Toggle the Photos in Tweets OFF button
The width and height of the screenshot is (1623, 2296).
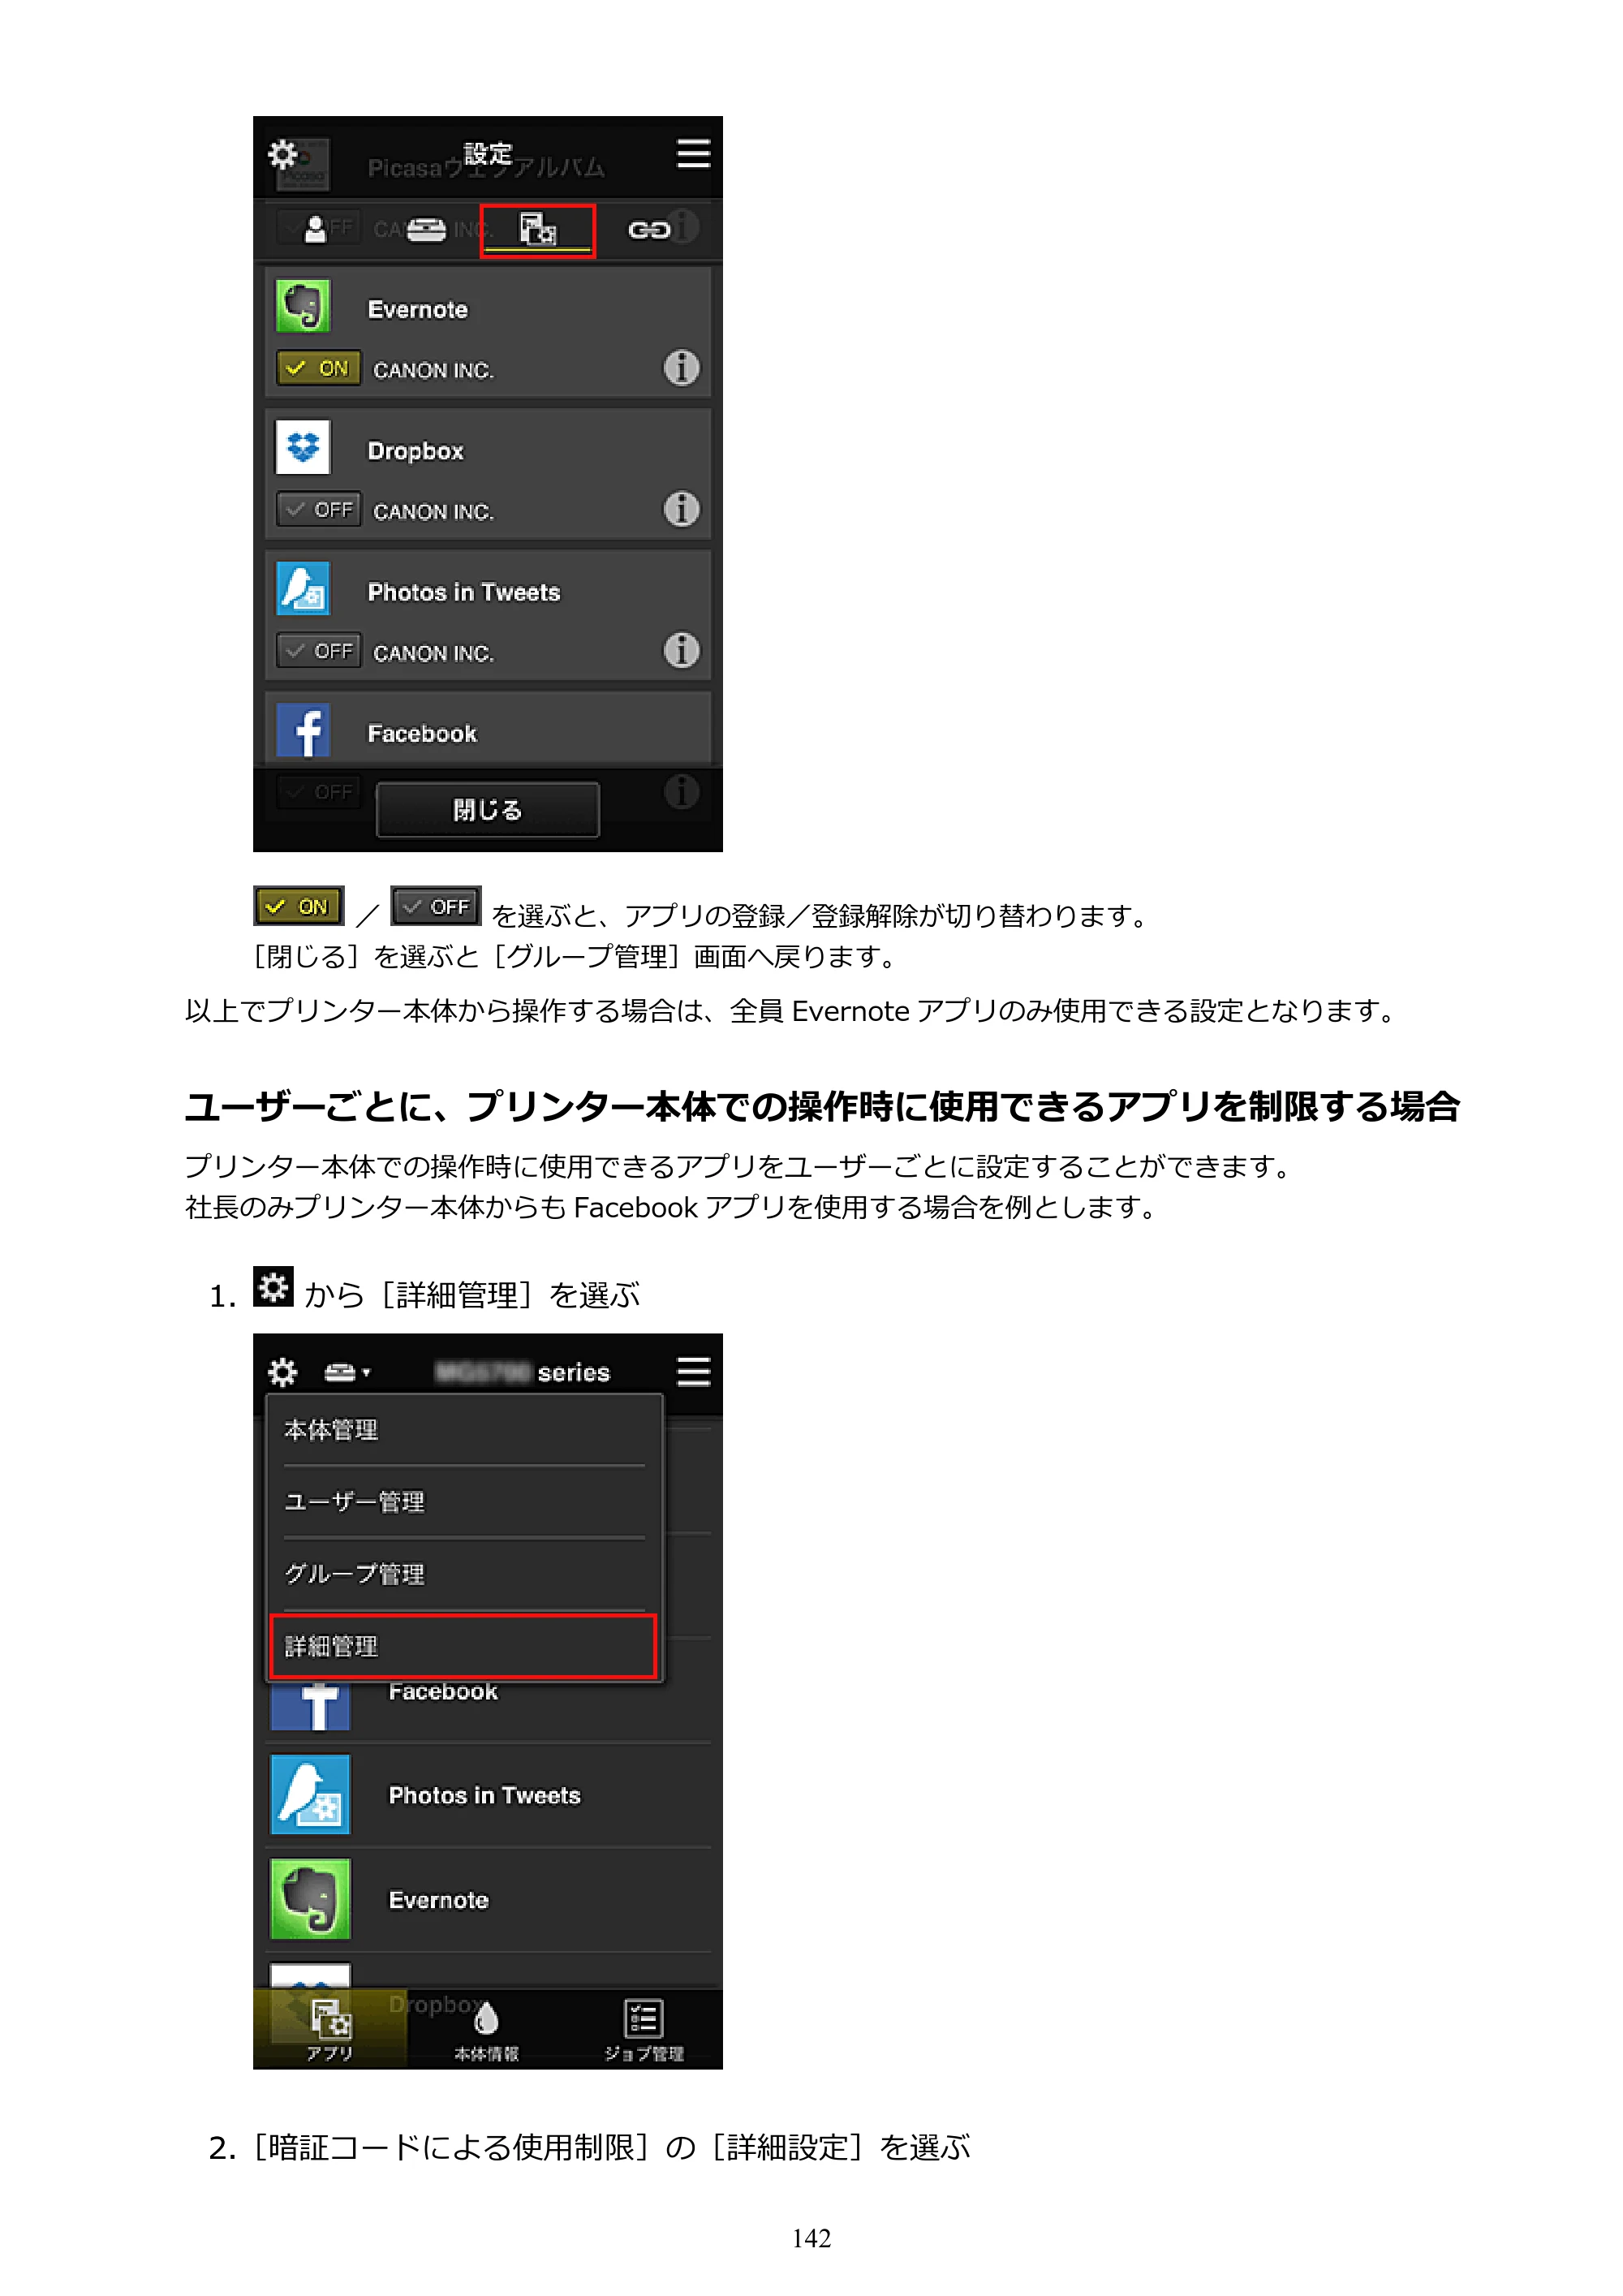coord(318,651)
